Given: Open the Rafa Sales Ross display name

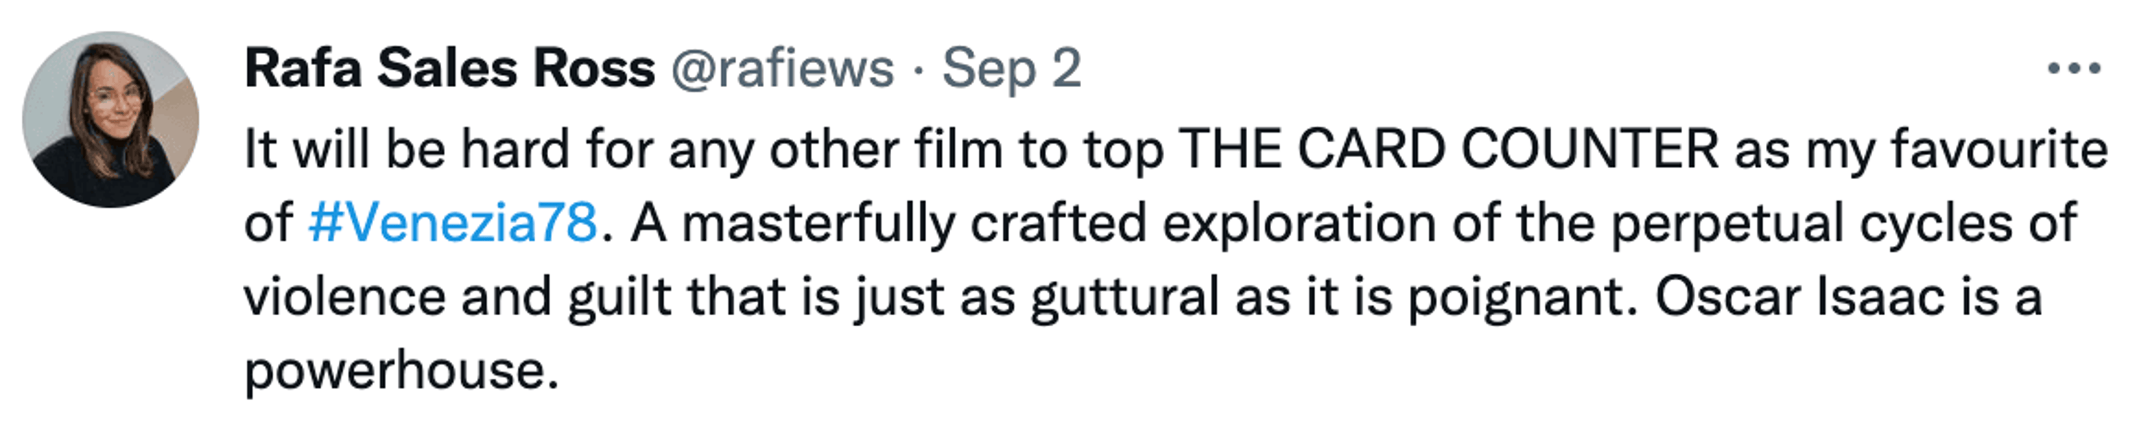Looking at the screenshot, I should click(x=449, y=68).
